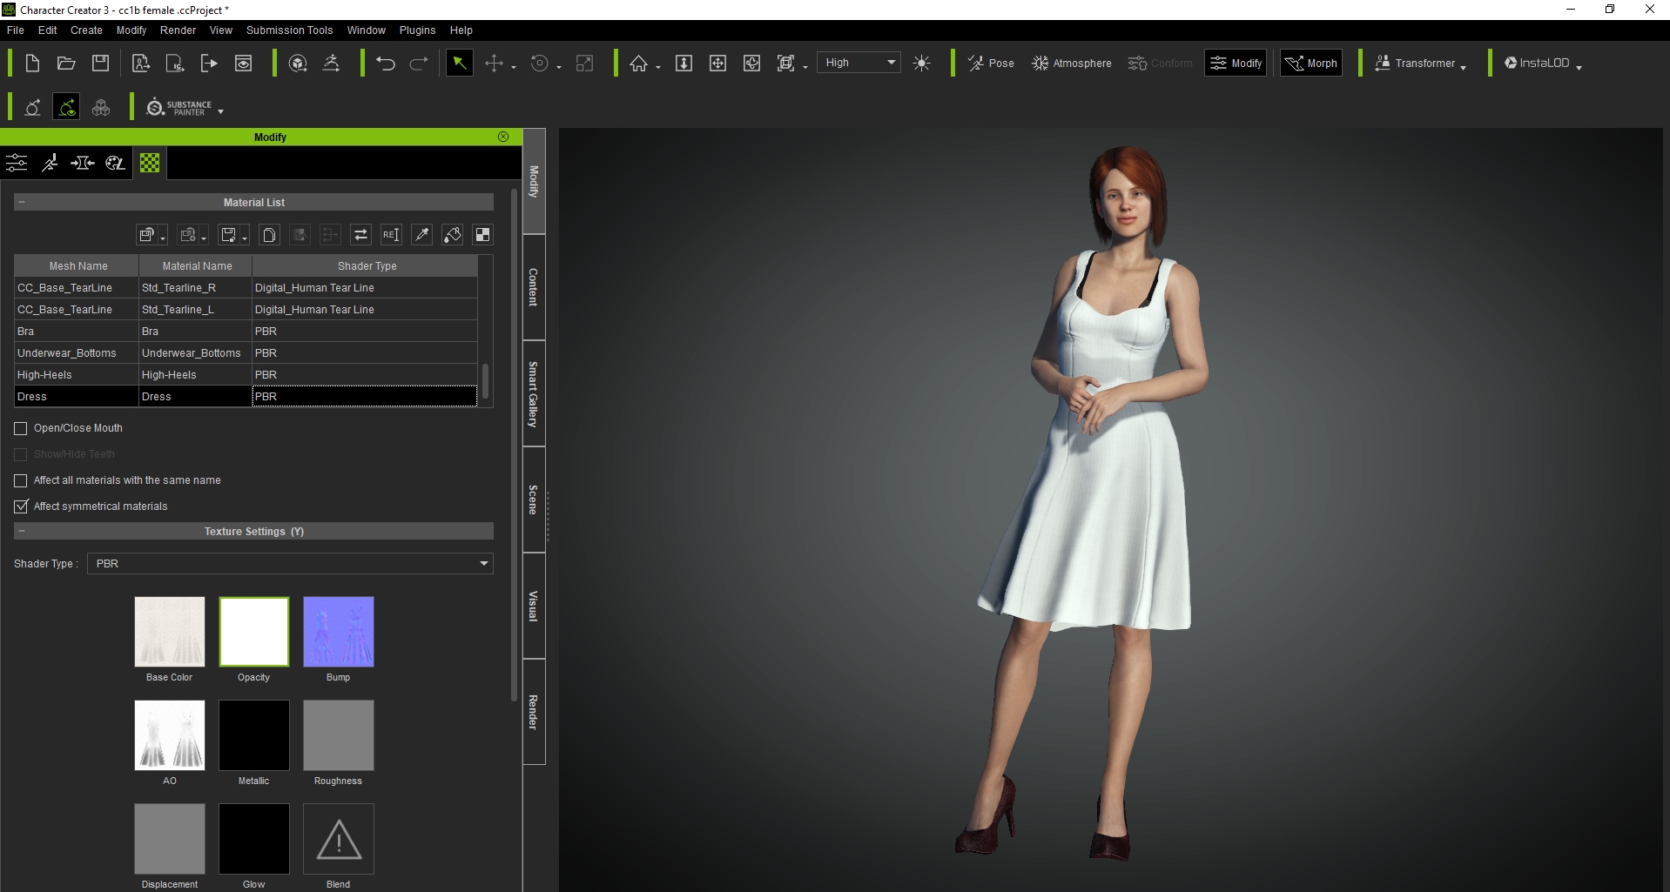Click the Atmosphere button

(x=1071, y=63)
